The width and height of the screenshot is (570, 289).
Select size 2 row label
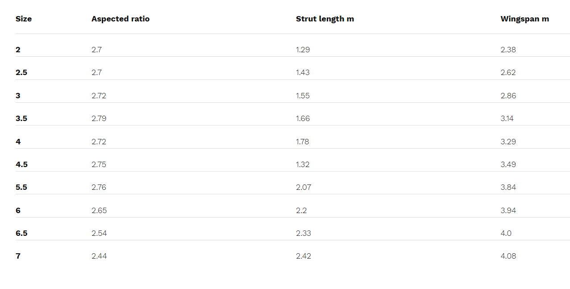click(x=18, y=50)
